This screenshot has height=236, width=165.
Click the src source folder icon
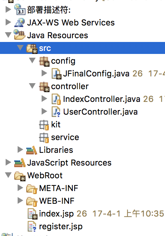click(32, 48)
